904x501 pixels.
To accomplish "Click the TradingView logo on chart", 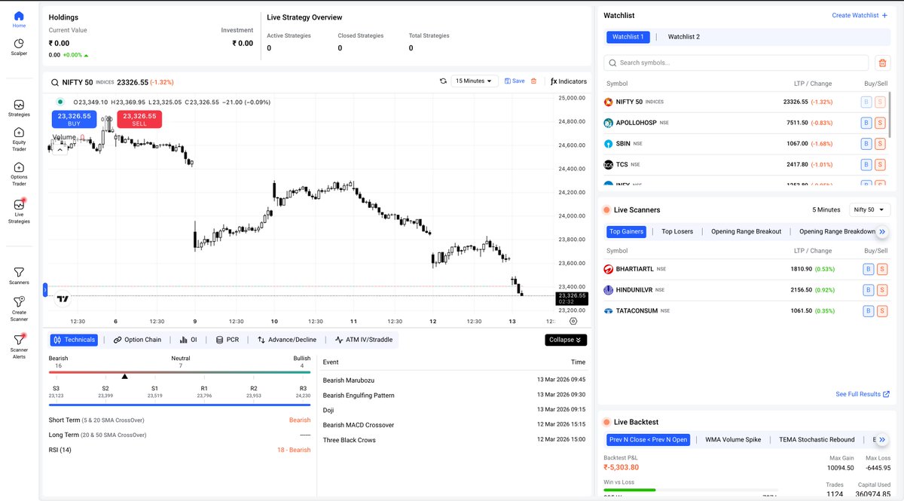I will click(63, 299).
